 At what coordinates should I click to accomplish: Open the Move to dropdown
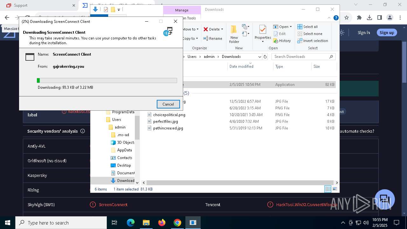[x=190, y=29]
